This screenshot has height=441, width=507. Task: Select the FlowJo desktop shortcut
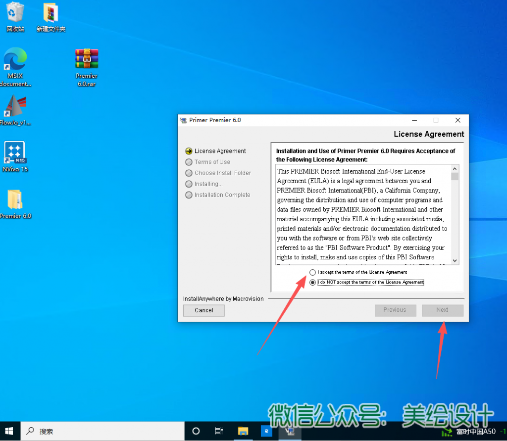click(15, 108)
